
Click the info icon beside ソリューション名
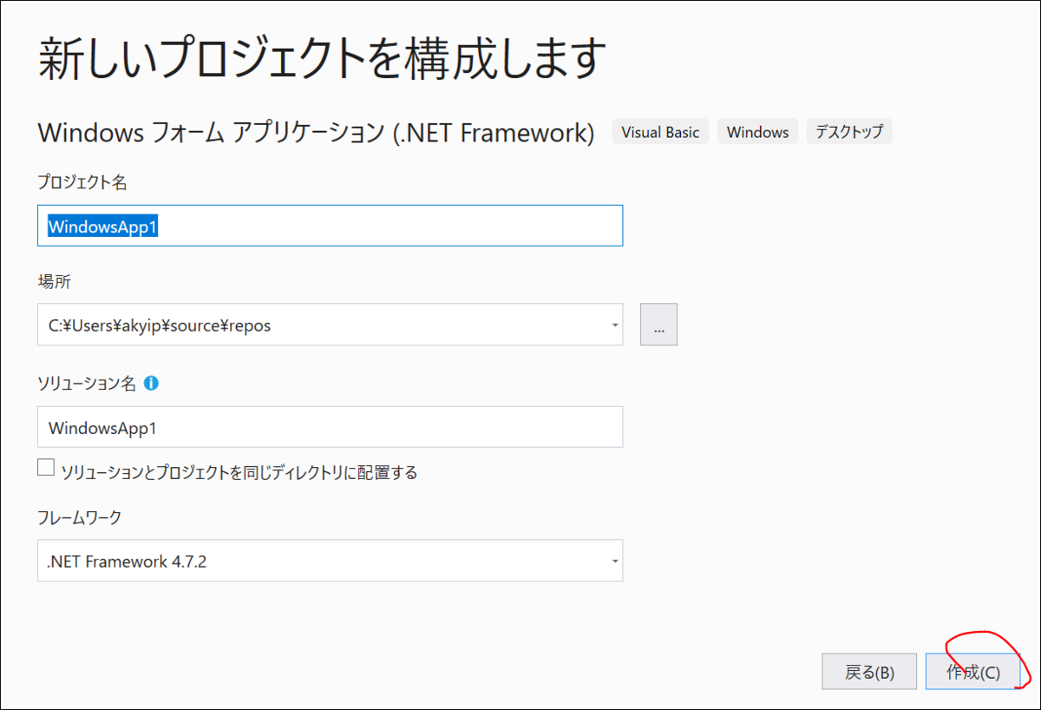[151, 382]
